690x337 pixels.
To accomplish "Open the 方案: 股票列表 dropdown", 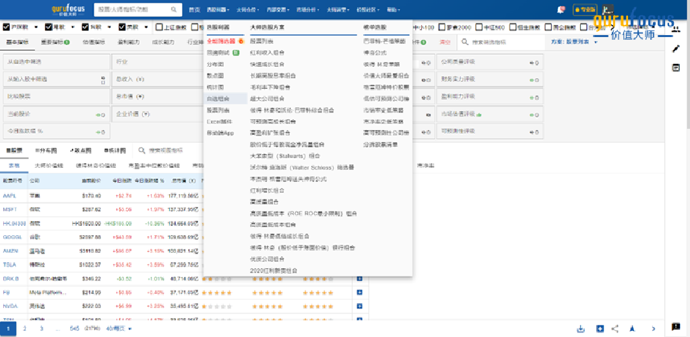I will 574,42.
